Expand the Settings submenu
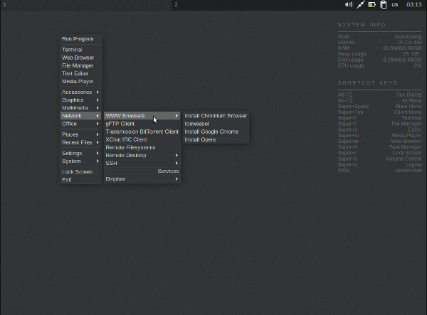The image size is (427, 315). [80, 153]
